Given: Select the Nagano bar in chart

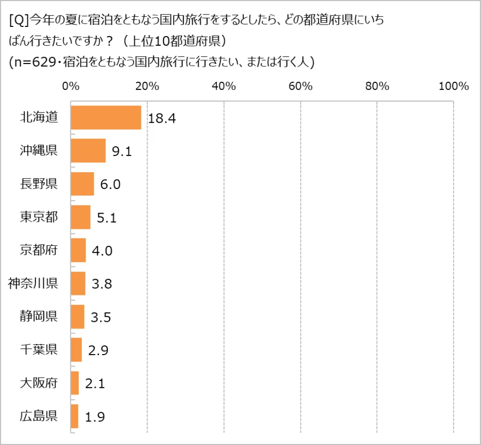Looking at the screenshot, I should (x=82, y=184).
